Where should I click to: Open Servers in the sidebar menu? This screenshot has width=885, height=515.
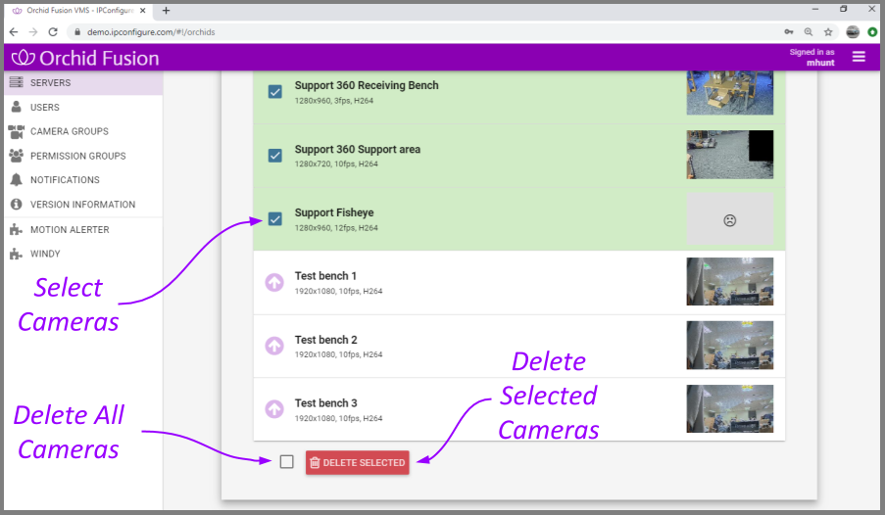point(83,82)
